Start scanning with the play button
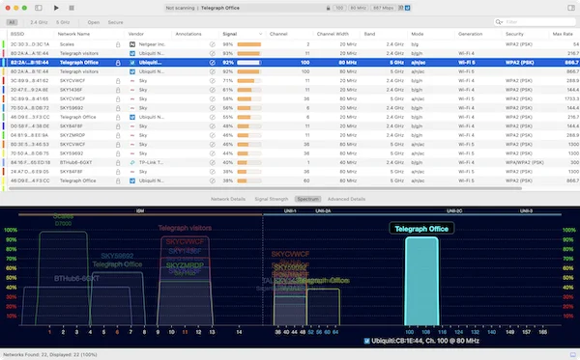This screenshot has height=360, width=580. tap(56, 8)
